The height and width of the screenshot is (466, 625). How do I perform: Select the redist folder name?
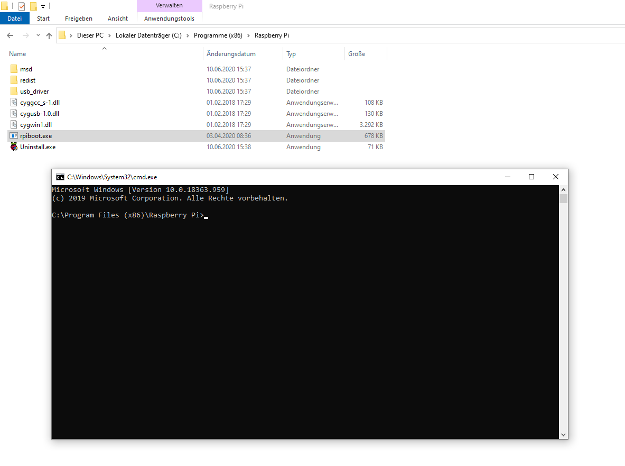coord(27,80)
